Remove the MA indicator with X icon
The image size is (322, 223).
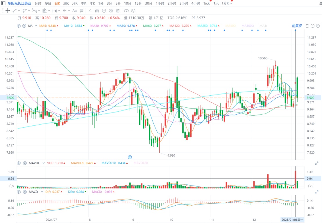(x=24, y=26)
